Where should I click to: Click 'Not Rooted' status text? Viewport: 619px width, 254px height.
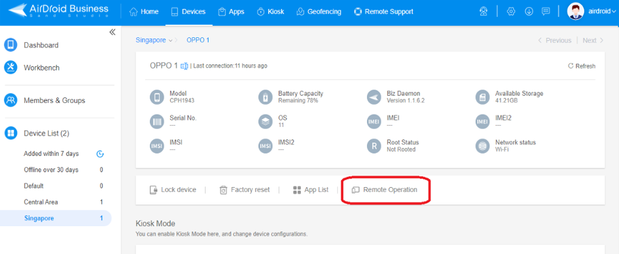coord(401,149)
